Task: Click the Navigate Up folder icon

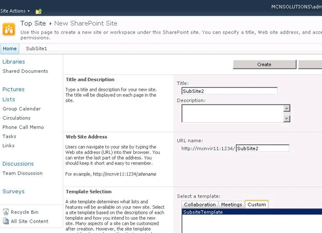Action: pyautogui.click(x=39, y=11)
